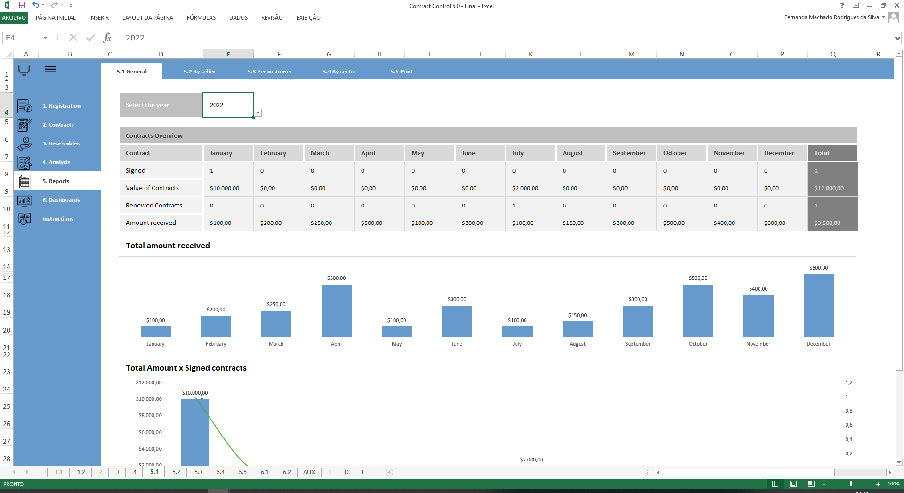Click the Contracts pencil icon
This screenshot has height=493, width=904.
pyautogui.click(x=24, y=125)
